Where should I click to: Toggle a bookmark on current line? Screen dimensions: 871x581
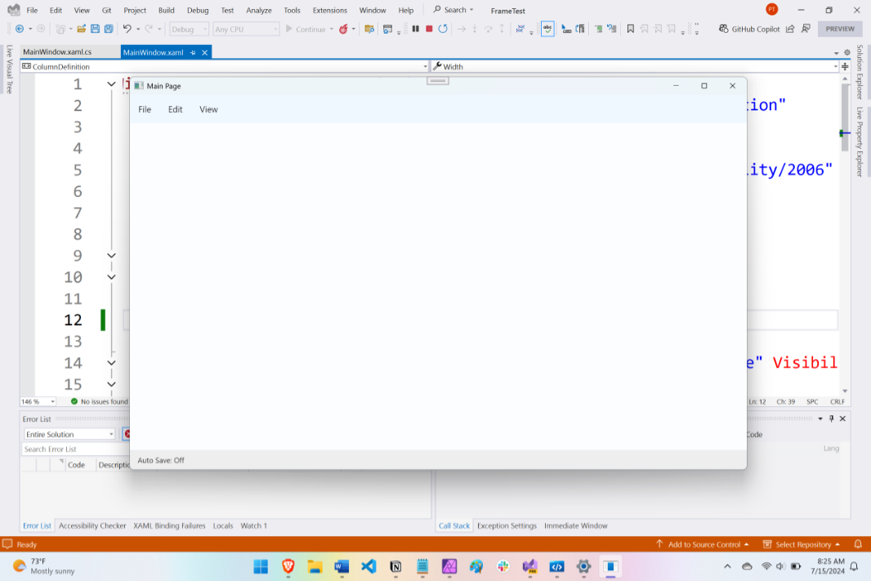(631, 29)
